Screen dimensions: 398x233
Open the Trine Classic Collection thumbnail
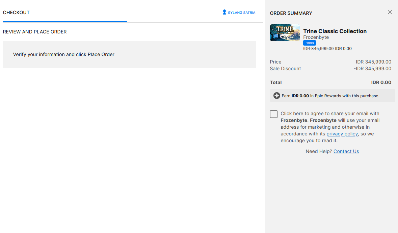coord(285,33)
